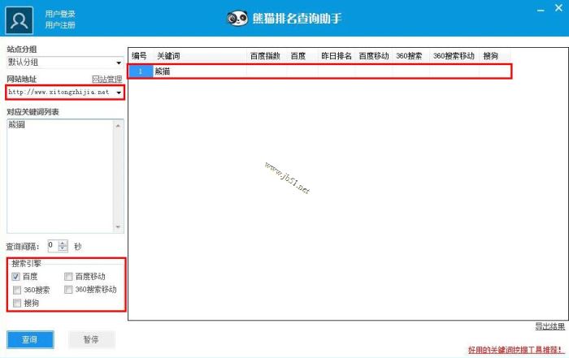Click the 搜狗 column header
This screenshot has width=569, height=358.
pyautogui.click(x=494, y=56)
